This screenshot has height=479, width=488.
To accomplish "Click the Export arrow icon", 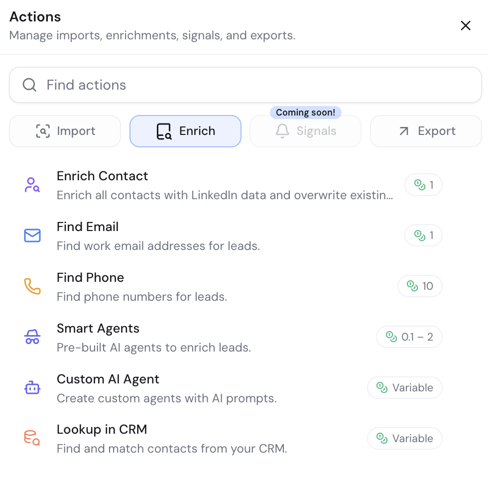I will pos(404,131).
